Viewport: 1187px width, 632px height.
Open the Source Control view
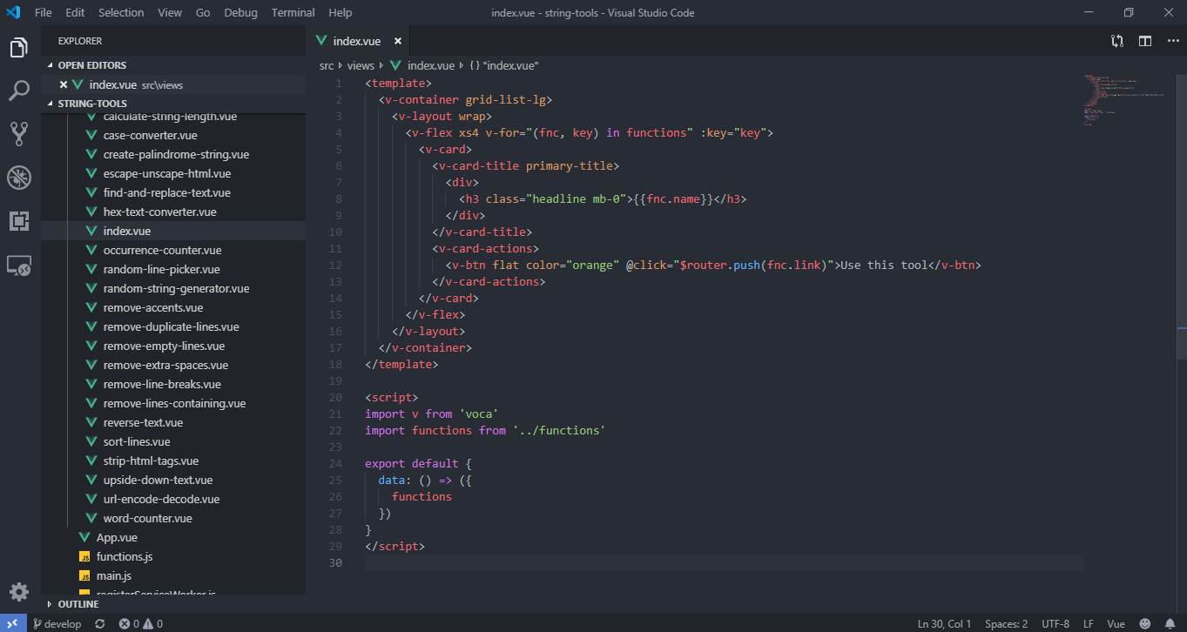(19, 133)
